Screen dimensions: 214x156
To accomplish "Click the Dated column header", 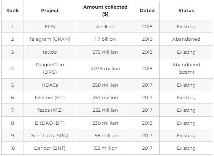I will pyautogui.click(x=147, y=11).
